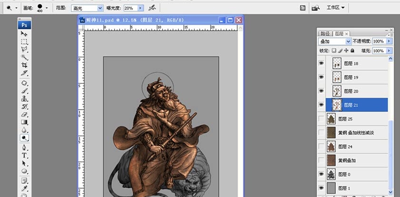Open the 不透明度 opacity slider arrow
This screenshot has height=197, width=400.
click(x=389, y=41)
